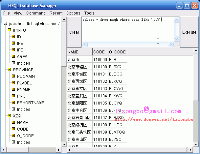The height and width of the screenshot is (154, 200).
Task: Open the Command menu
Action: point(36,13)
